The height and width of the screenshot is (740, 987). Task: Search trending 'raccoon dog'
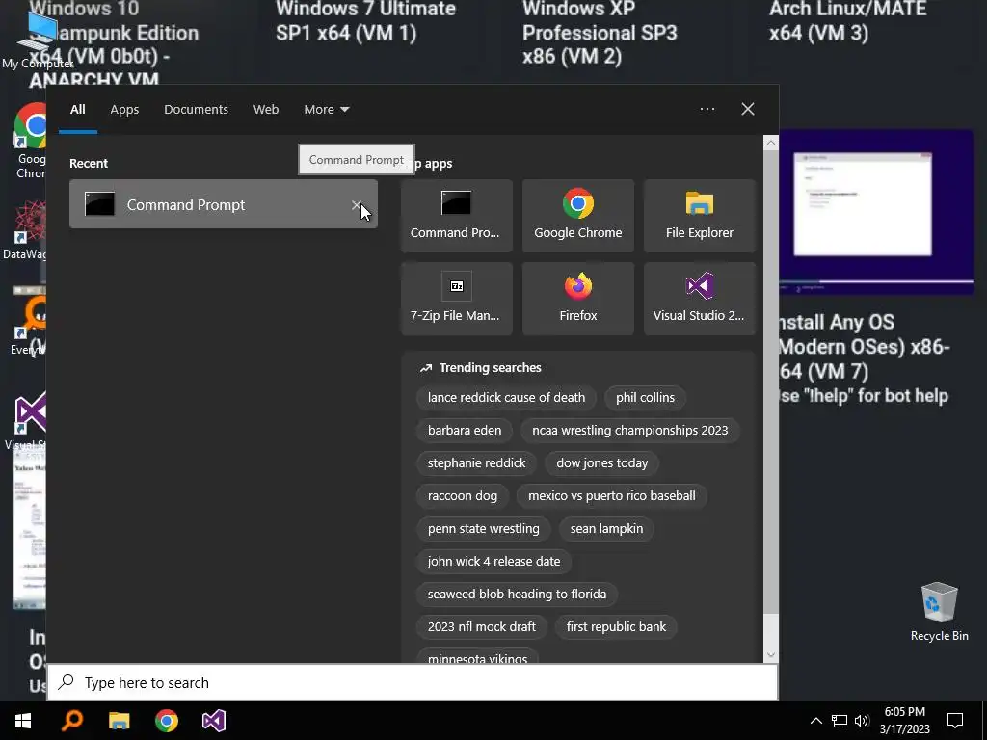[462, 496]
